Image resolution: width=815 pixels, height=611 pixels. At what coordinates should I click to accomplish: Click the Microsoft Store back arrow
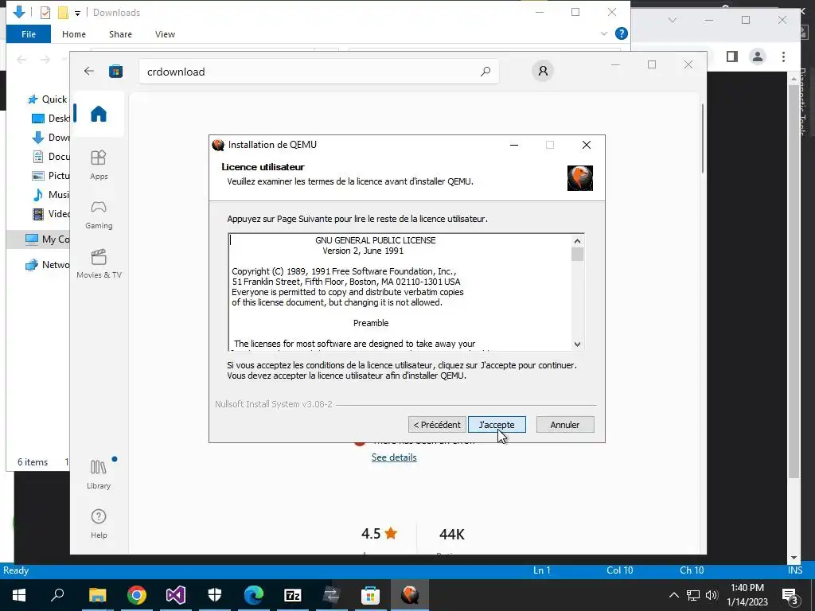click(x=89, y=71)
